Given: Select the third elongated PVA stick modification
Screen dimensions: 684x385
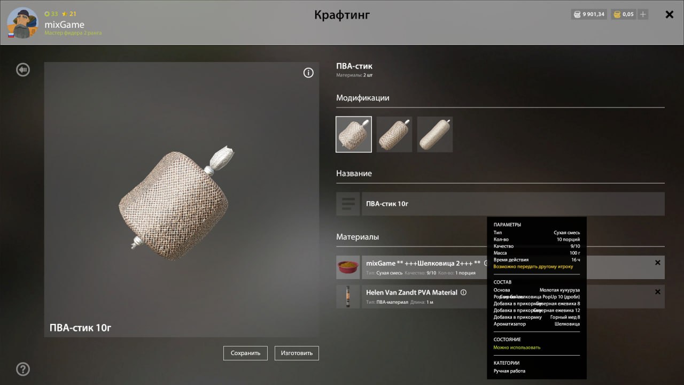Looking at the screenshot, I should [x=435, y=135].
